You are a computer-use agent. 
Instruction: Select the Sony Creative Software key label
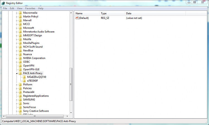(x=36, y=111)
